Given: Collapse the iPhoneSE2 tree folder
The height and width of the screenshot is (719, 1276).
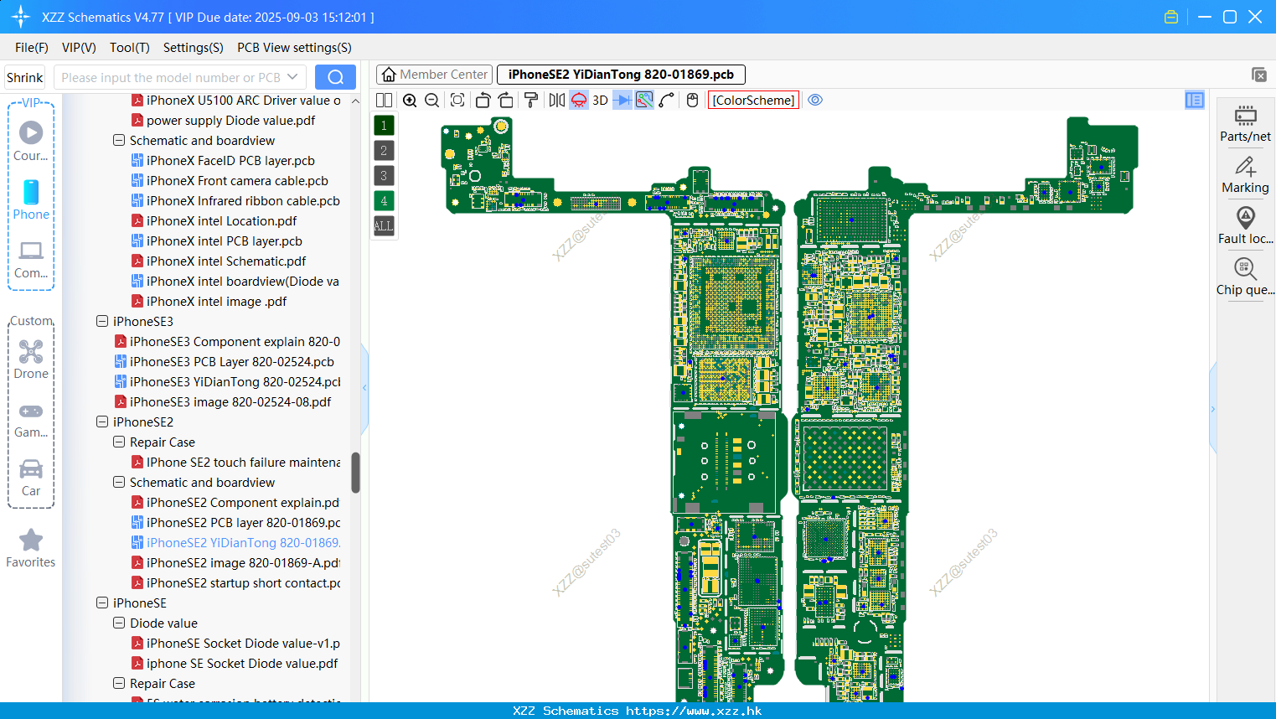Looking at the screenshot, I should click(102, 422).
